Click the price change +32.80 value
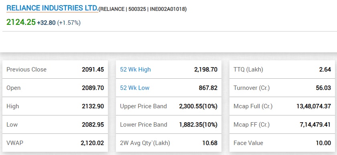Image resolution: width=337 pixels, height=155 pixels. click(x=46, y=23)
